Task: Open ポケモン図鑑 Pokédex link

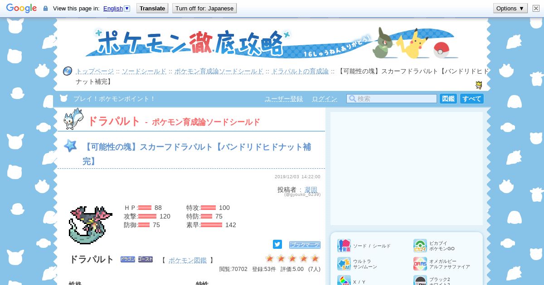Action: pyautogui.click(x=188, y=260)
